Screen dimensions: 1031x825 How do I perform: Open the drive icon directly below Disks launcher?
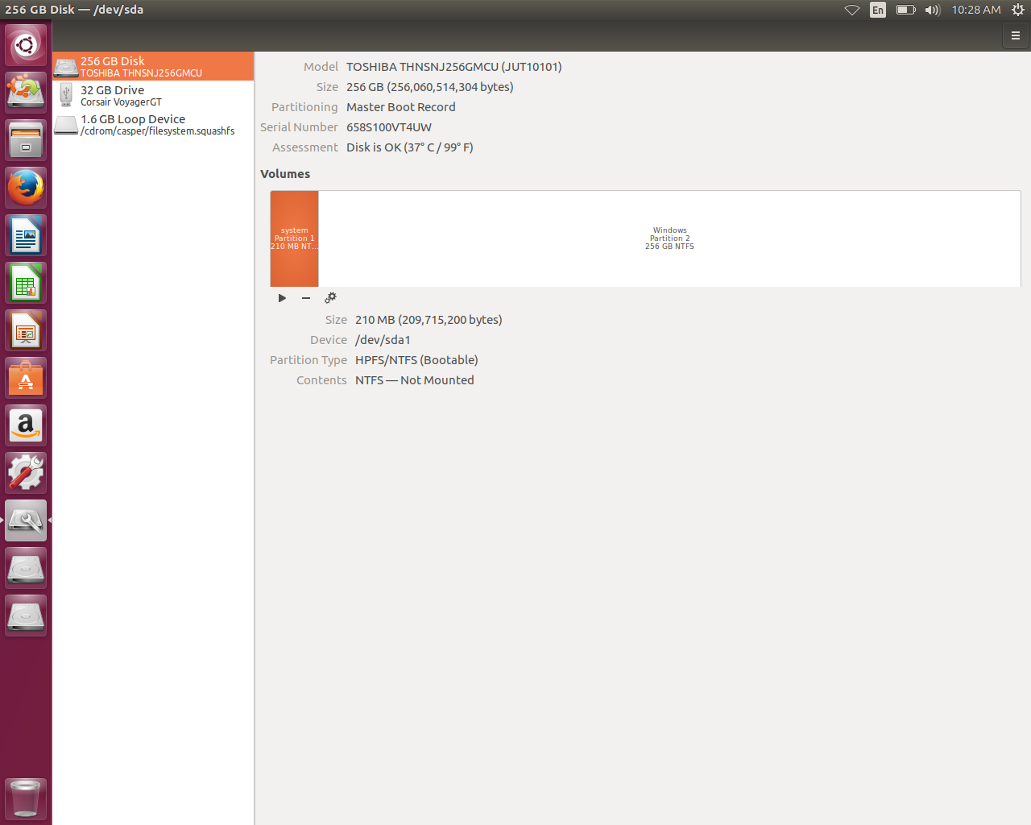(x=26, y=568)
